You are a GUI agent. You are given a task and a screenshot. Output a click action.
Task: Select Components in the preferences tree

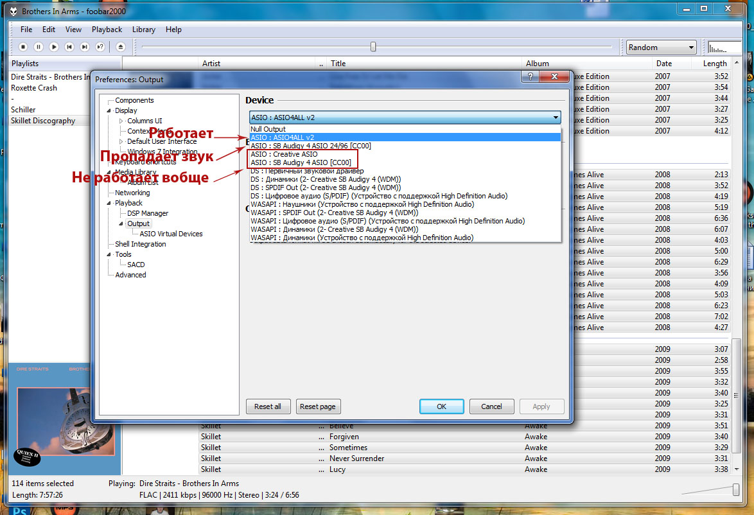[134, 100]
